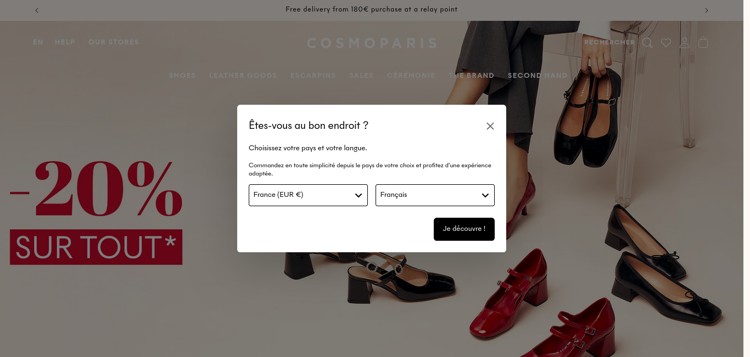Show previous announcement with left arrow
This screenshot has height=357, width=750.
point(37,10)
